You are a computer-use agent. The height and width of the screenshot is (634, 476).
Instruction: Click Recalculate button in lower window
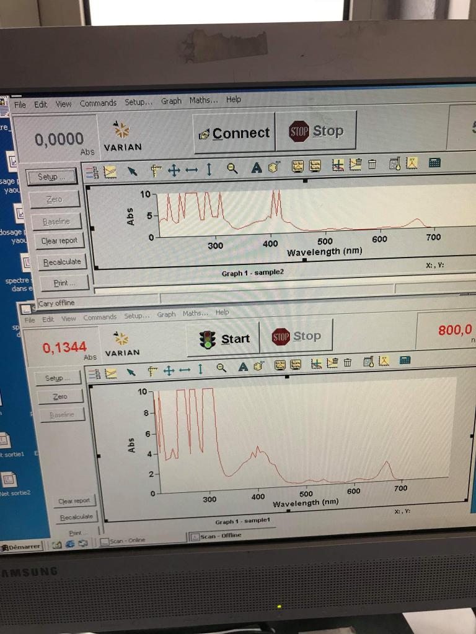click(76, 517)
